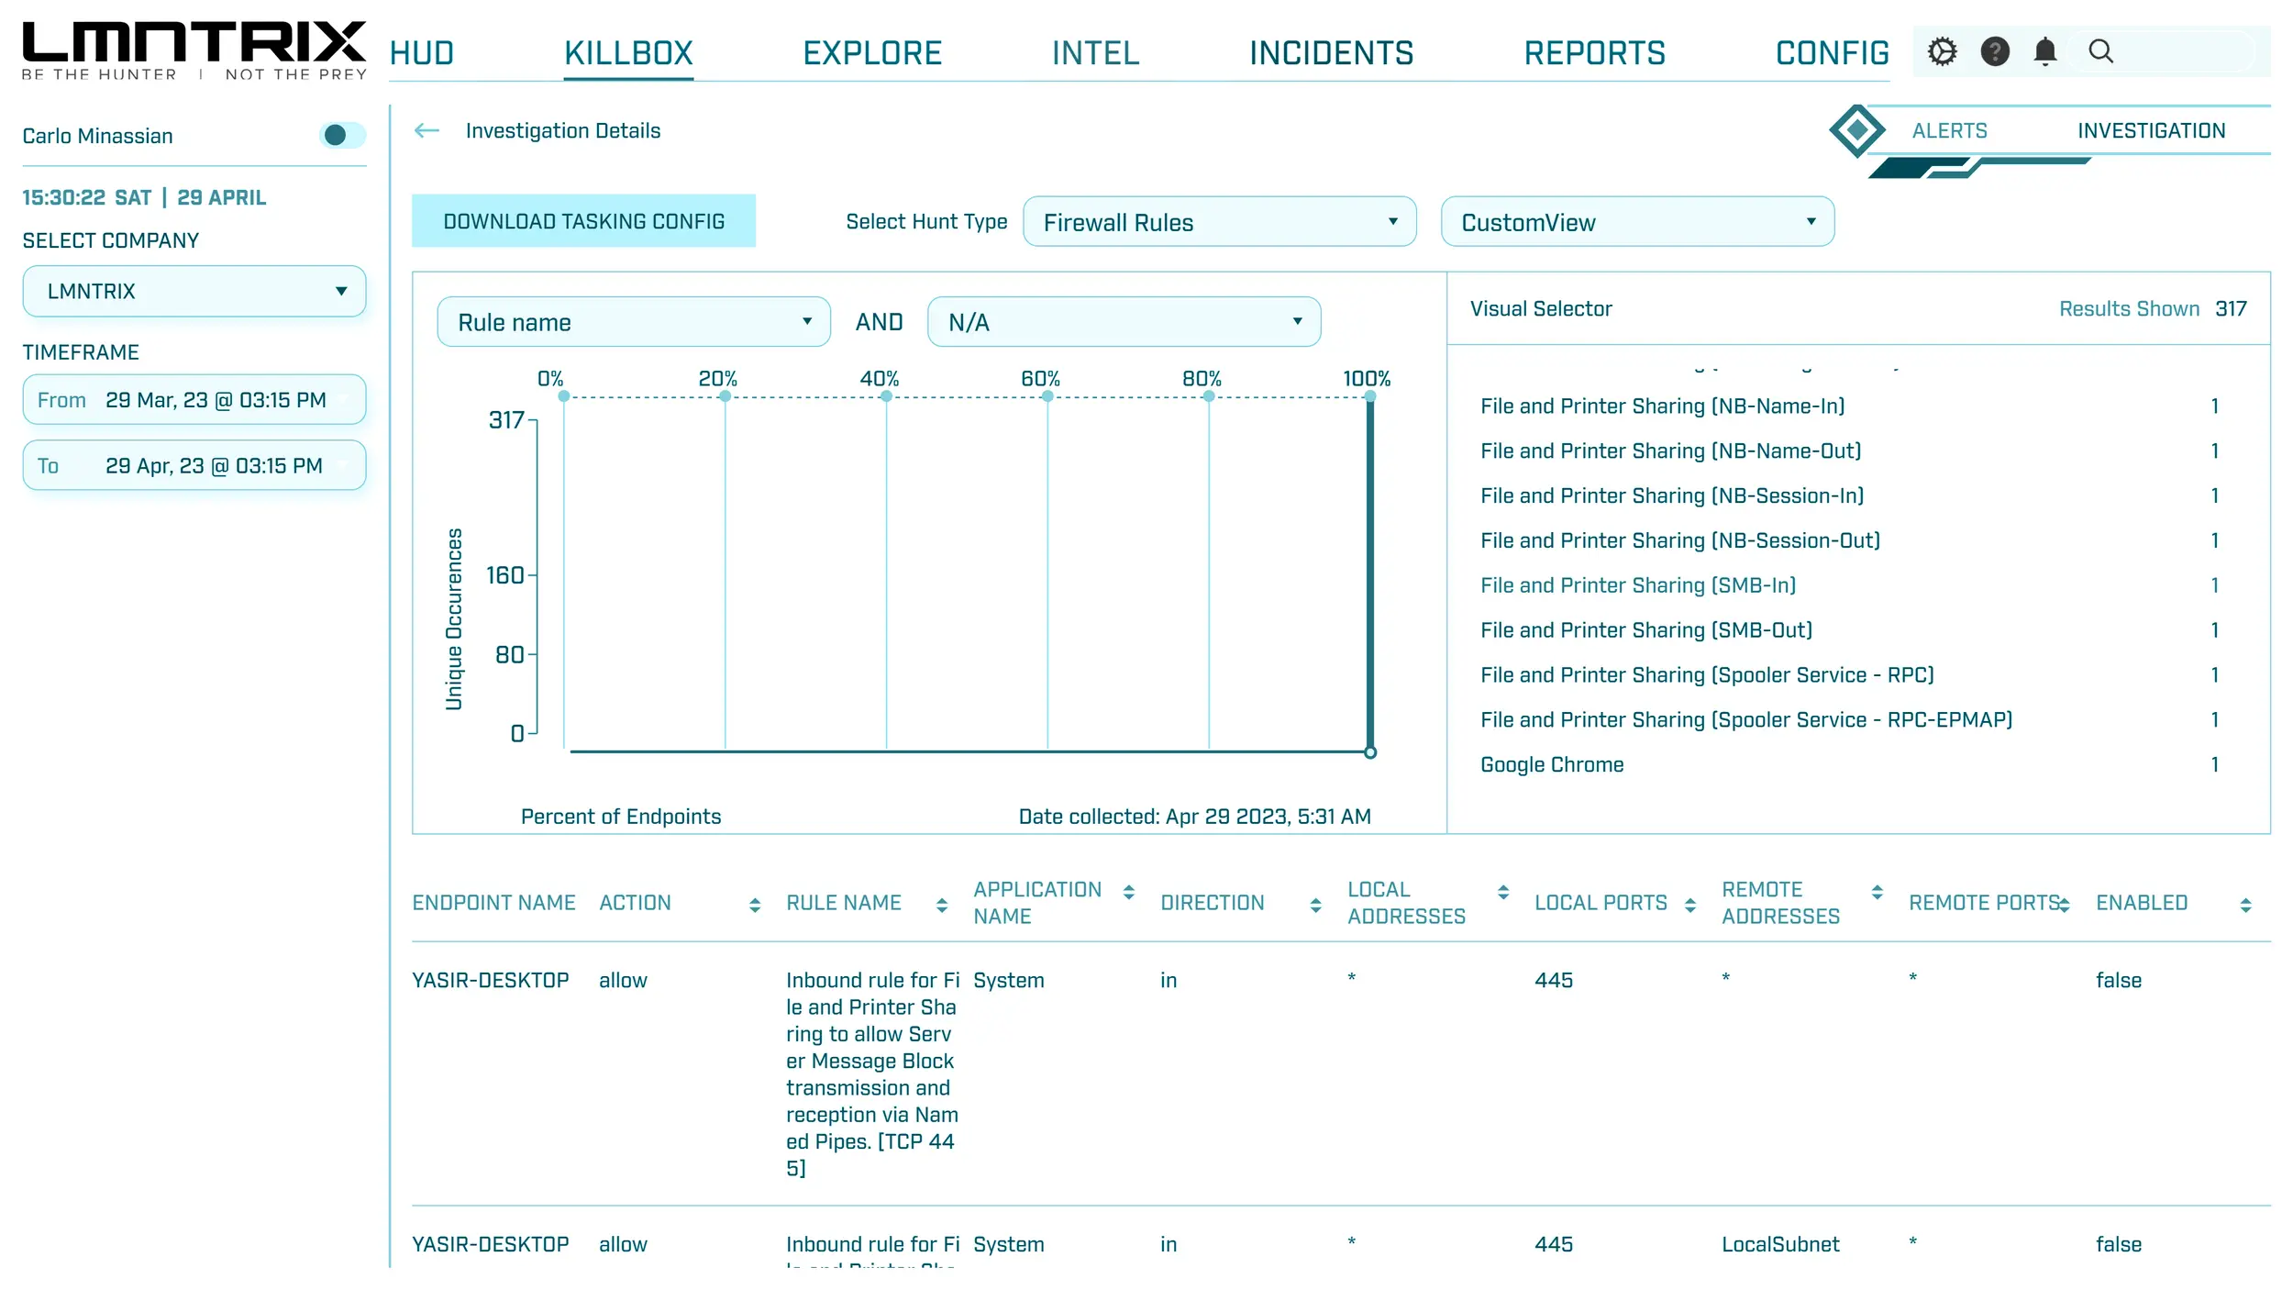
Task: Go back using the arrow icon
Action: pyautogui.click(x=426, y=131)
